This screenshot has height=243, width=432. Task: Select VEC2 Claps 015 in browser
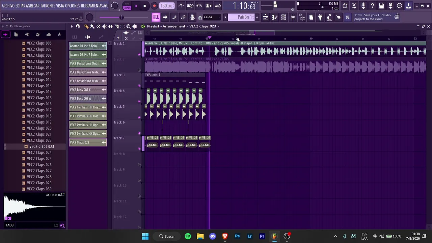click(39, 98)
